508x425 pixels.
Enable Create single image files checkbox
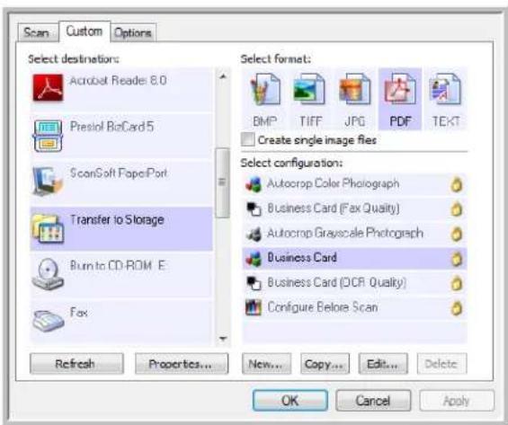tap(247, 139)
